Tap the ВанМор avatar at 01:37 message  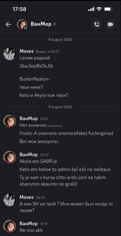click(10, 157)
